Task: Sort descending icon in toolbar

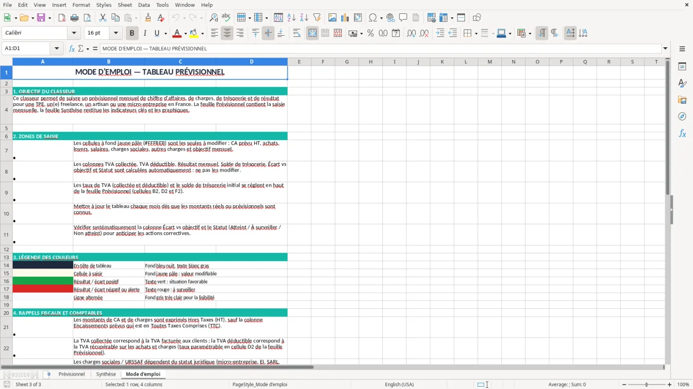Action: point(304,18)
